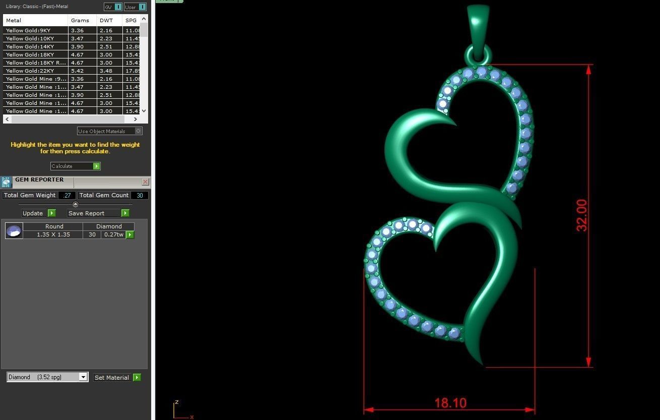Click the 32.00 height dimension label

582,215
